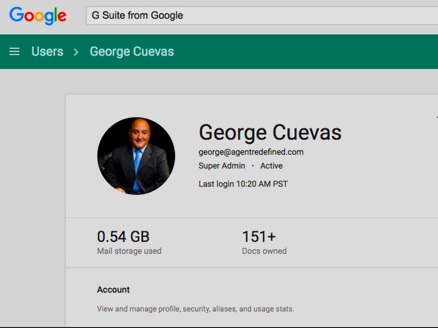The width and height of the screenshot is (438, 328).
Task: Click the 151+ docs count
Action: pyautogui.click(x=259, y=237)
